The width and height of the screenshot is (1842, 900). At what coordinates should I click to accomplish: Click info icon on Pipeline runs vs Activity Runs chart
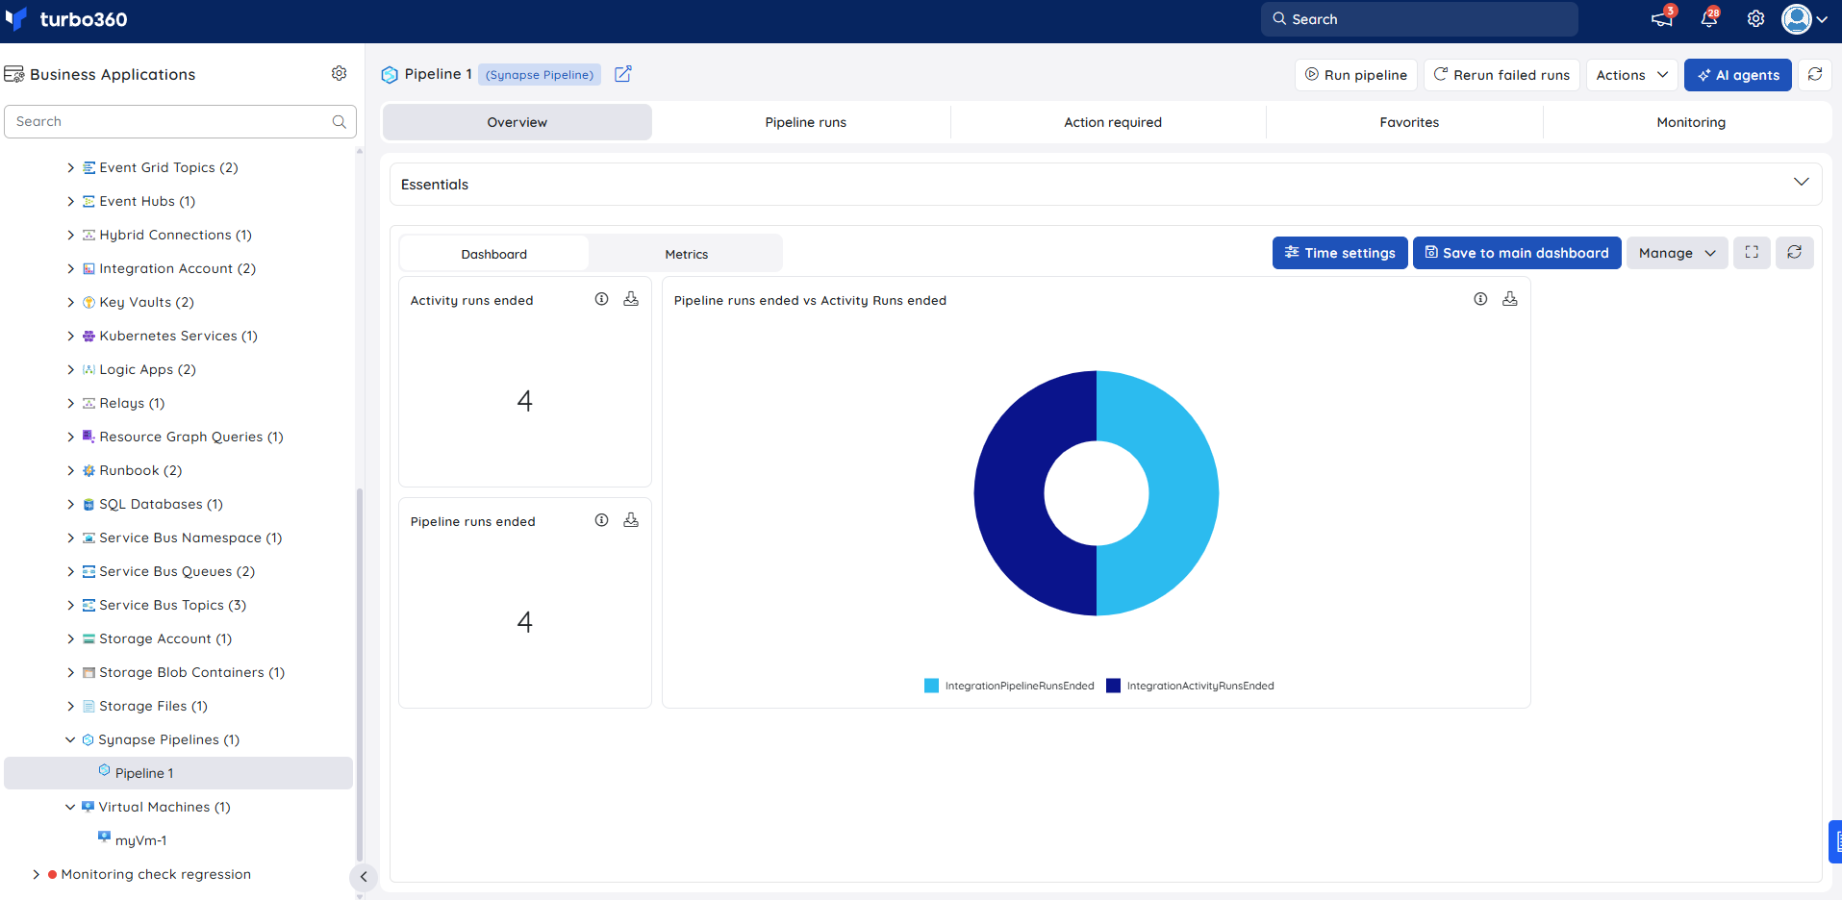click(x=1480, y=299)
